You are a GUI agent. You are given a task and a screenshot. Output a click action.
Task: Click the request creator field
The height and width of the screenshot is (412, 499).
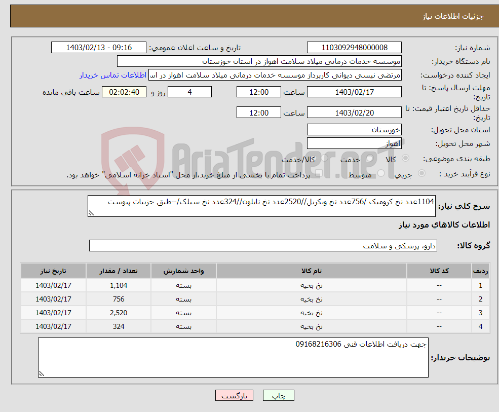click(275, 75)
